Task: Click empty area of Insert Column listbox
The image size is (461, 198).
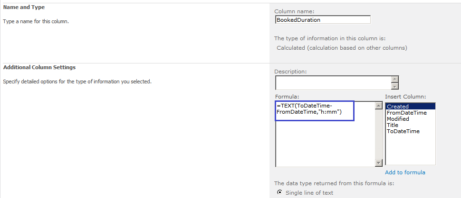Action: click(x=410, y=152)
